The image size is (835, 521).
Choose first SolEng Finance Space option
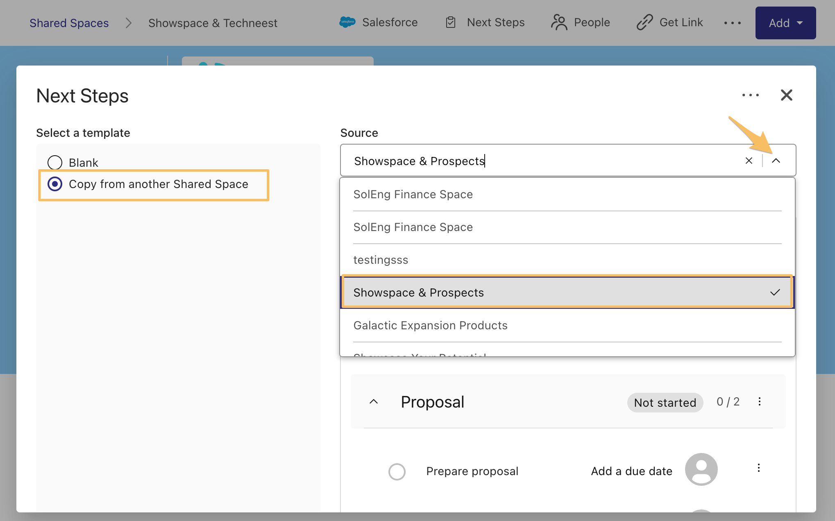(x=567, y=194)
